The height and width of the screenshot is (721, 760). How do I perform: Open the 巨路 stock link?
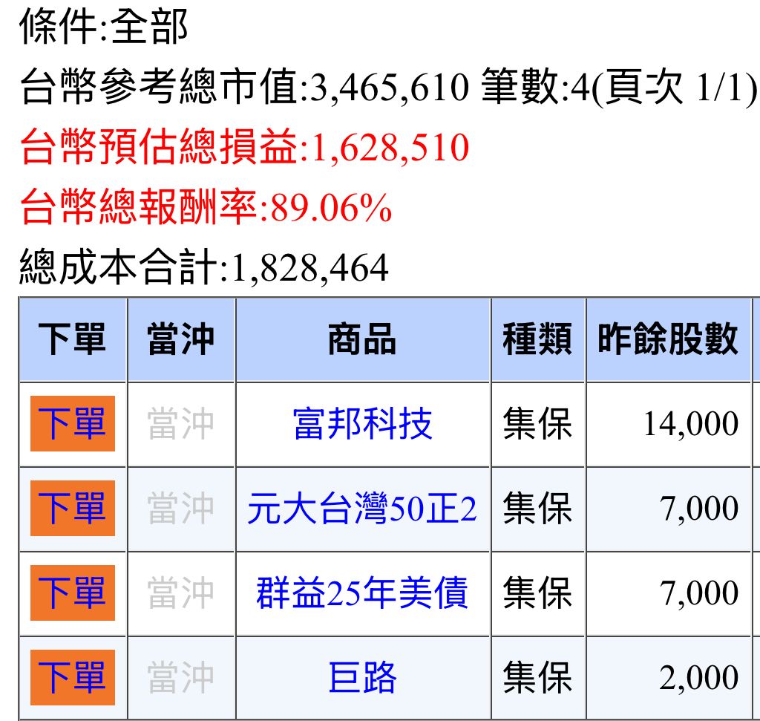pos(362,678)
